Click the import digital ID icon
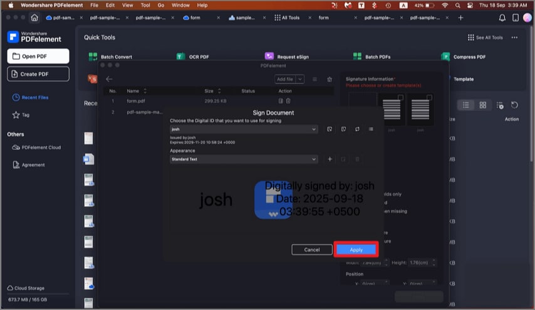This screenshot has width=535, height=310. [x=330, y=129]
